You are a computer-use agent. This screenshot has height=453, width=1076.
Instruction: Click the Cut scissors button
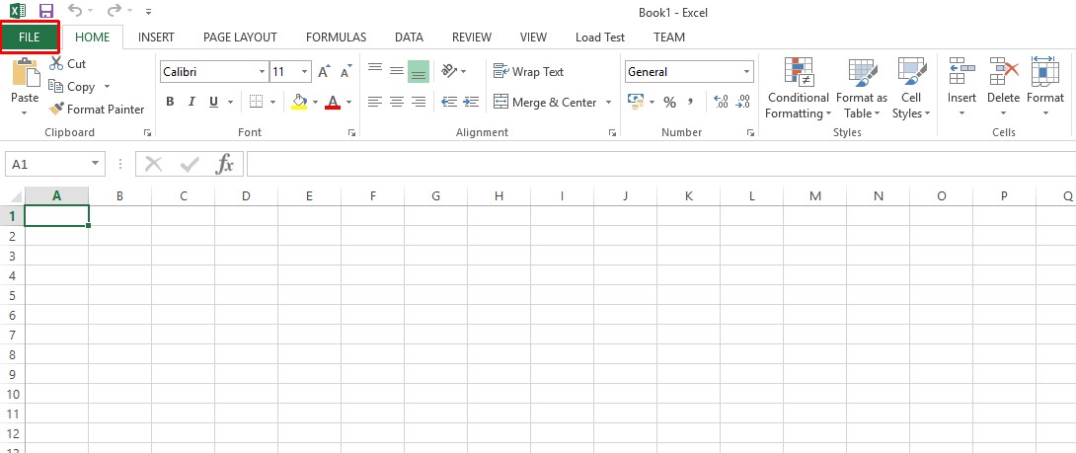(67, 64)
